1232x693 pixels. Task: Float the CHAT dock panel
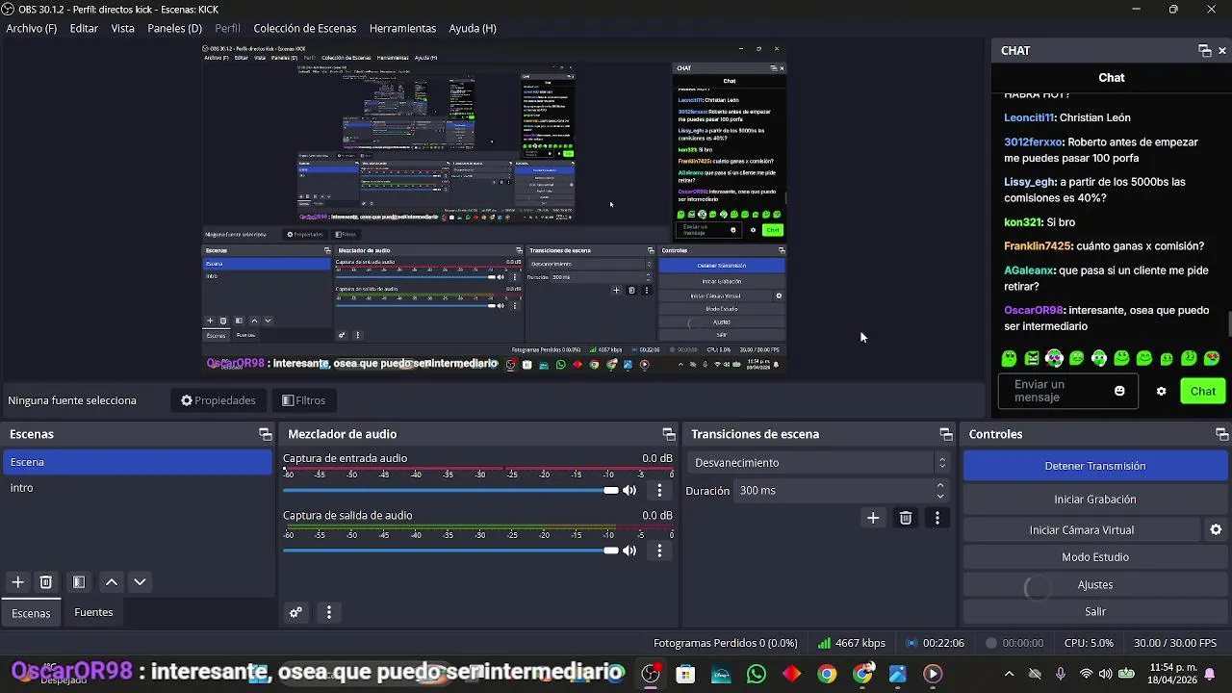point(1204,51)
